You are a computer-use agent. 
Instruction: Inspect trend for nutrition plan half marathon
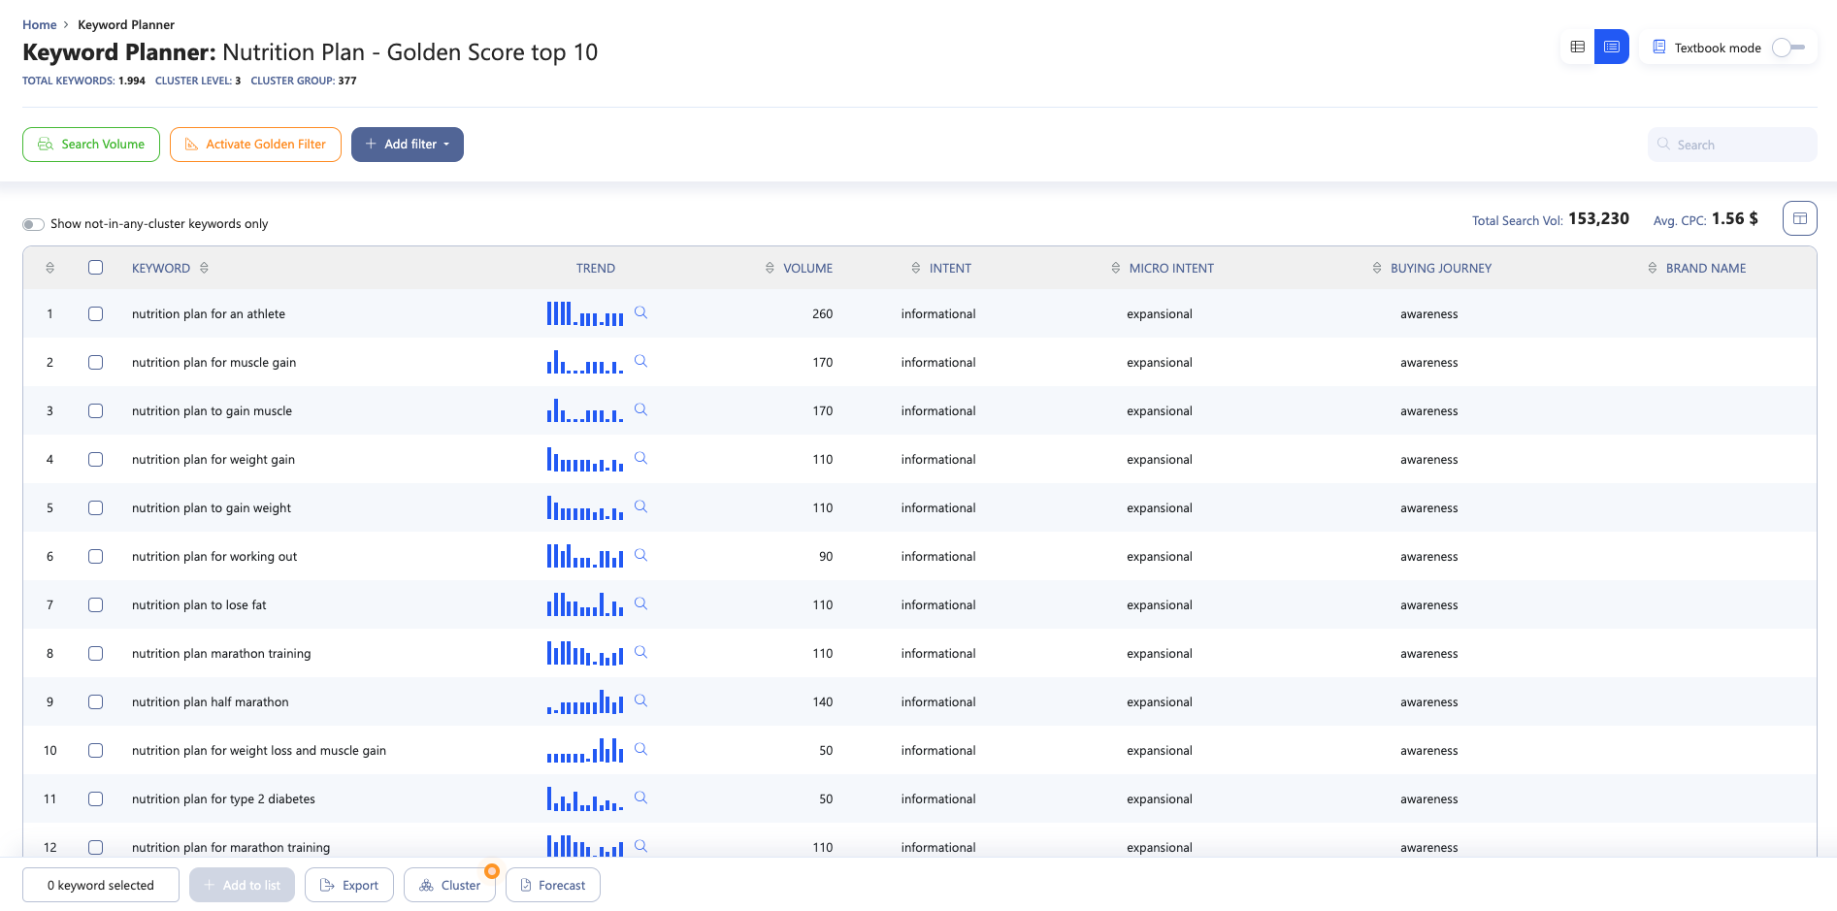[640, 700]
